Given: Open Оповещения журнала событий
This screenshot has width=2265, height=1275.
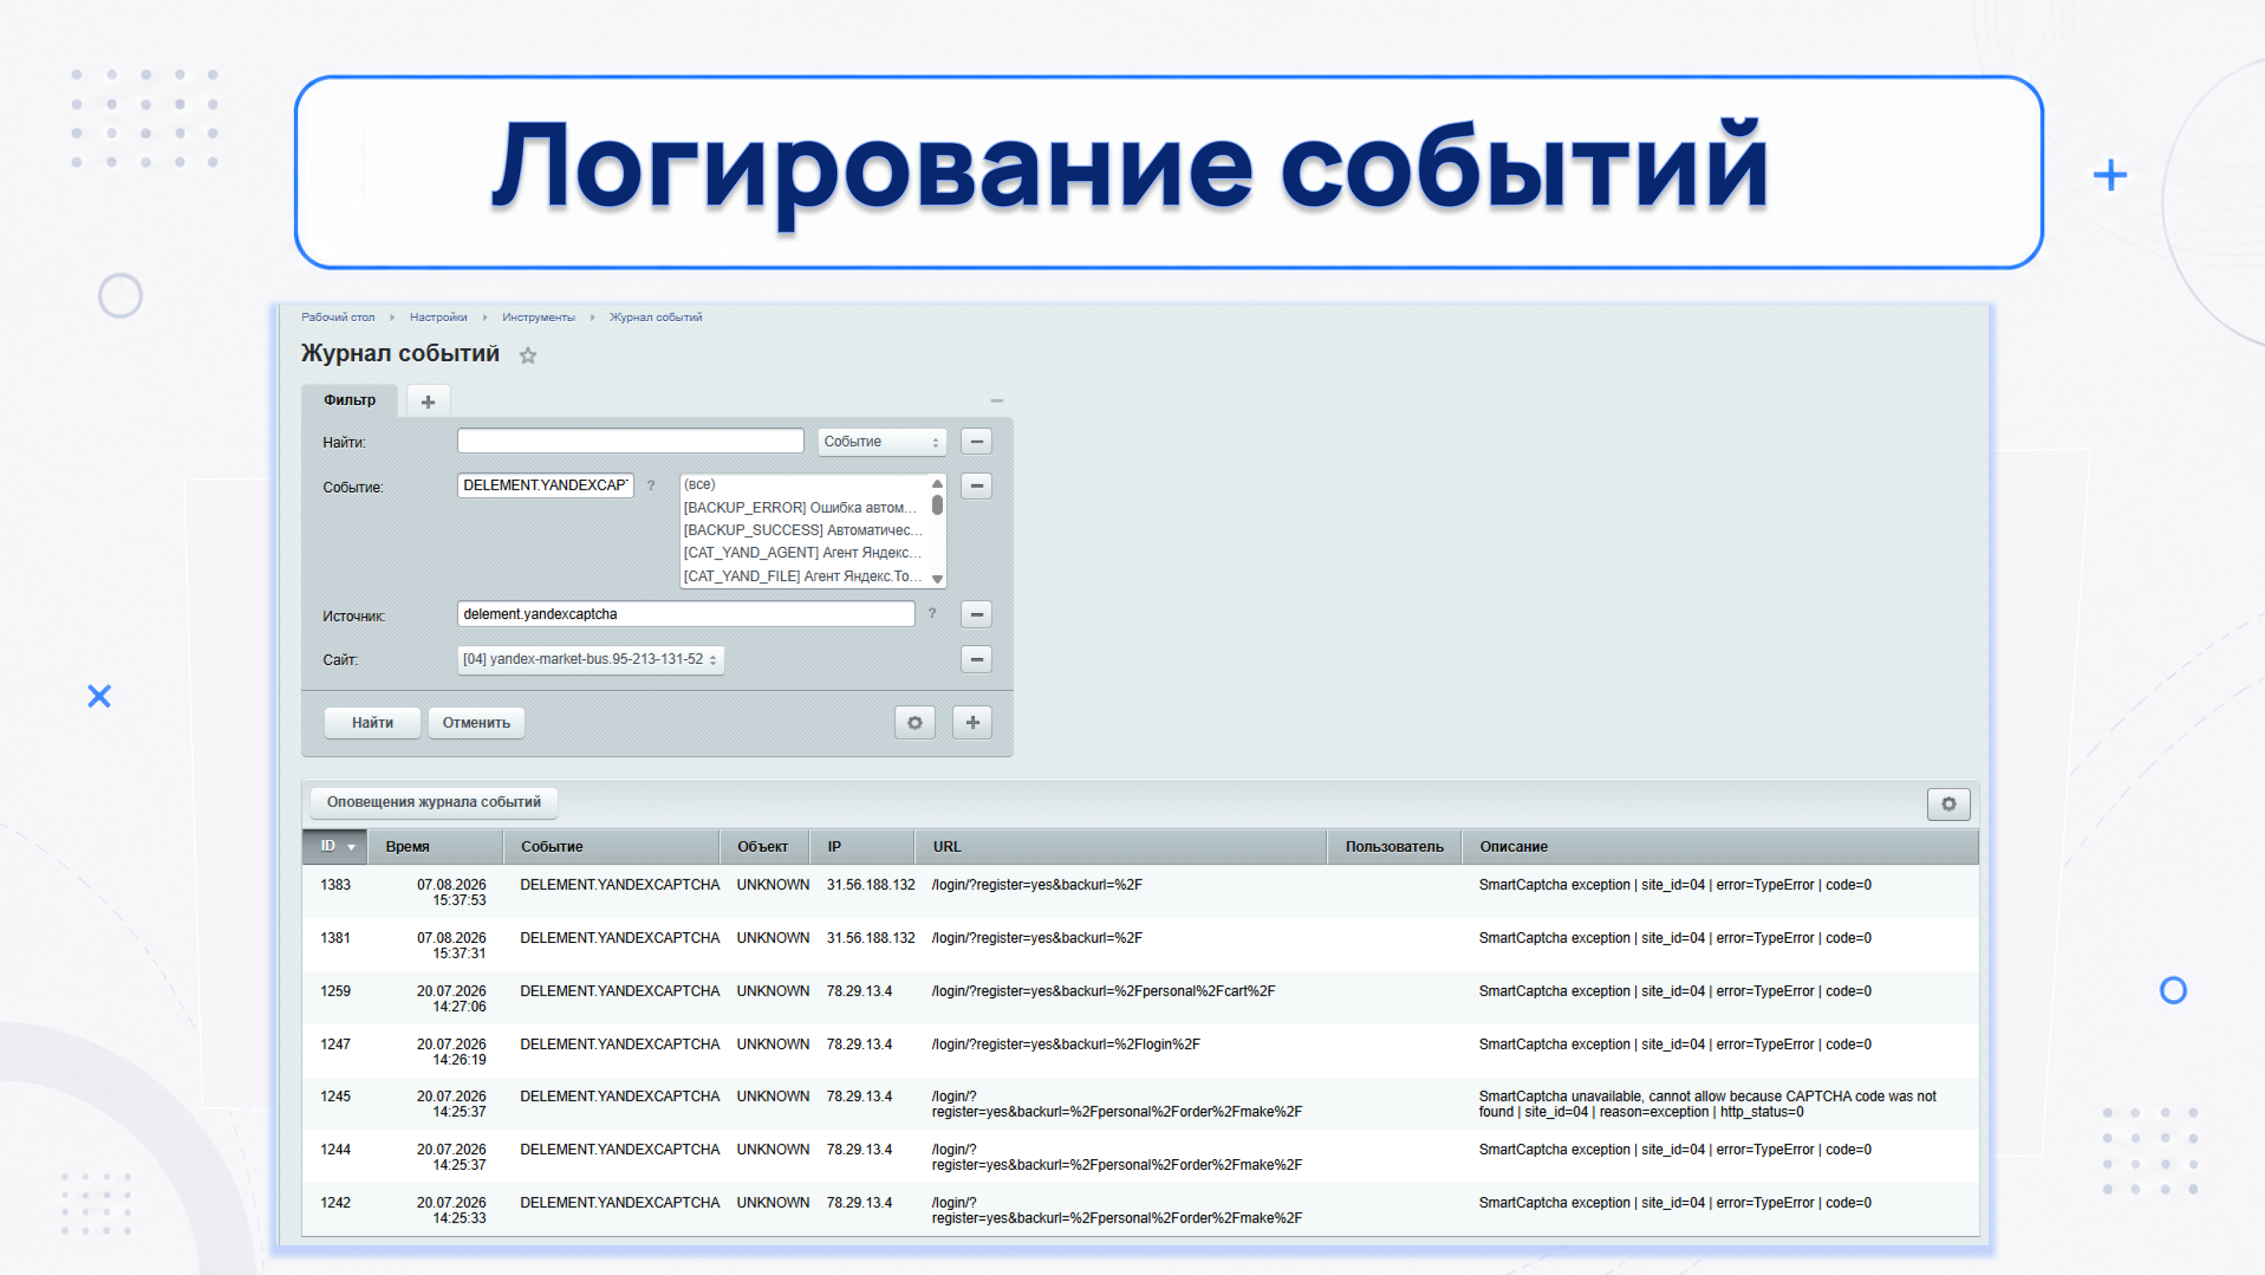Looking at the screenshot, I should (x=433, y=802).
